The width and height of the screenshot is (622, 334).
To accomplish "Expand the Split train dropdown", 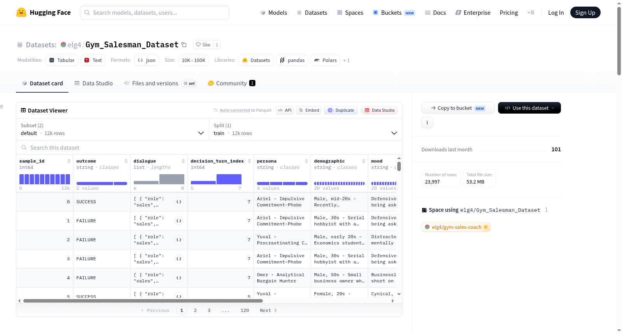I will (306, 129).
